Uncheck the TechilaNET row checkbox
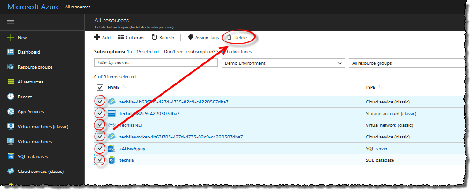Screen dimensions: 474x193 [100, 125]
